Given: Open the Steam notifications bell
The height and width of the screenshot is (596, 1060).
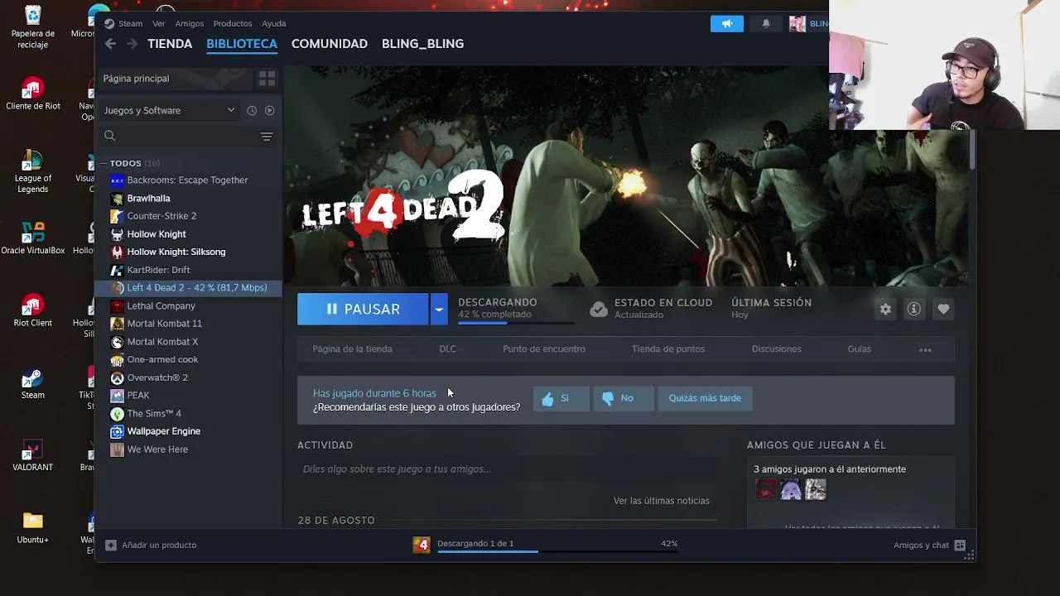Looking at the screenshot, I should click(x=766, y=23).
